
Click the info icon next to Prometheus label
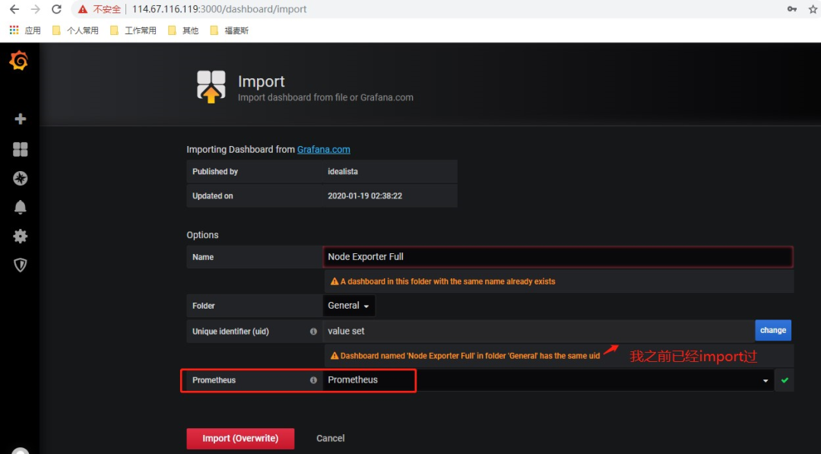pos(313,380)
